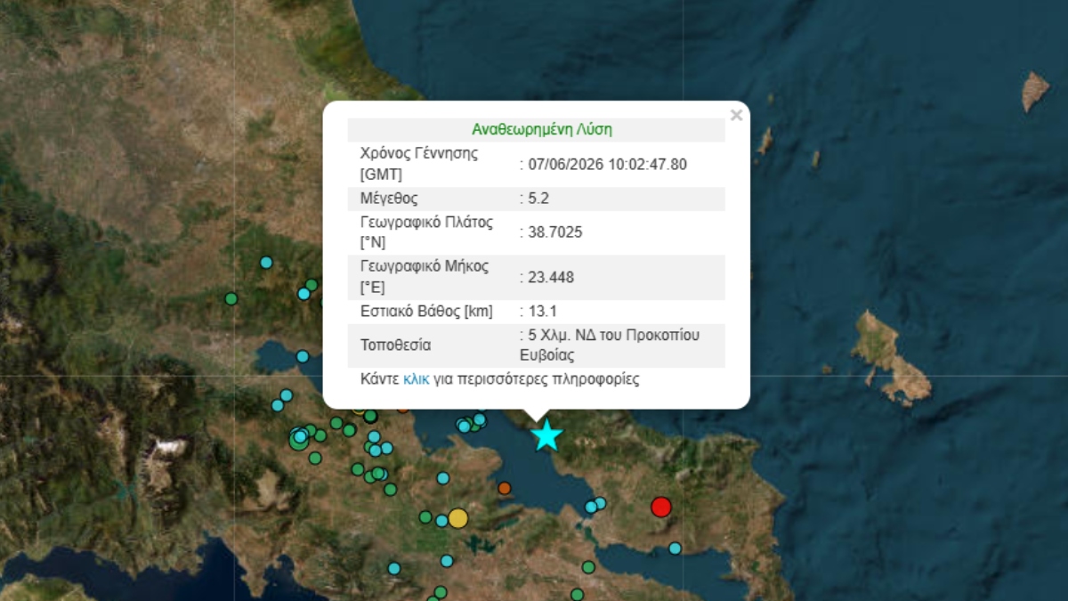Select the 'Γεωγραφικό Μήκος [°E]' label

[x=425, y=277]
